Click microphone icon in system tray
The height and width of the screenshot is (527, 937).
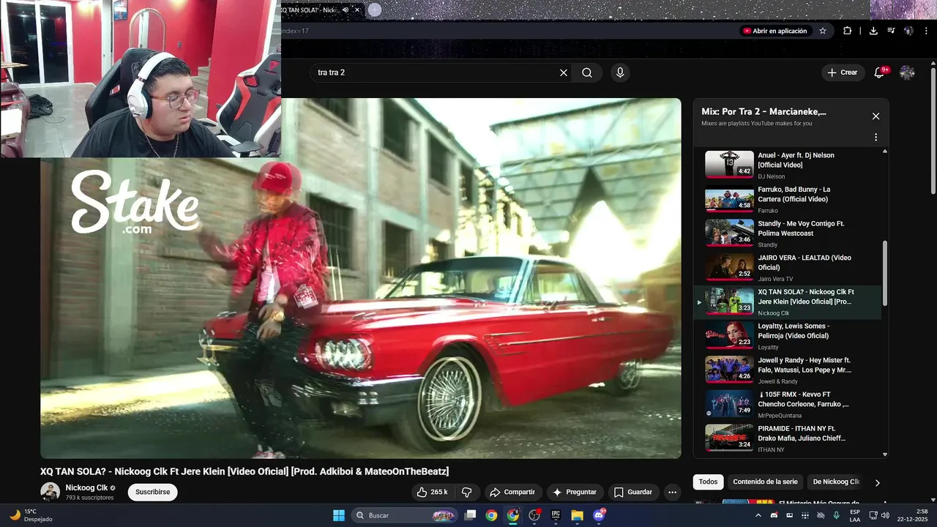(836, 515)
